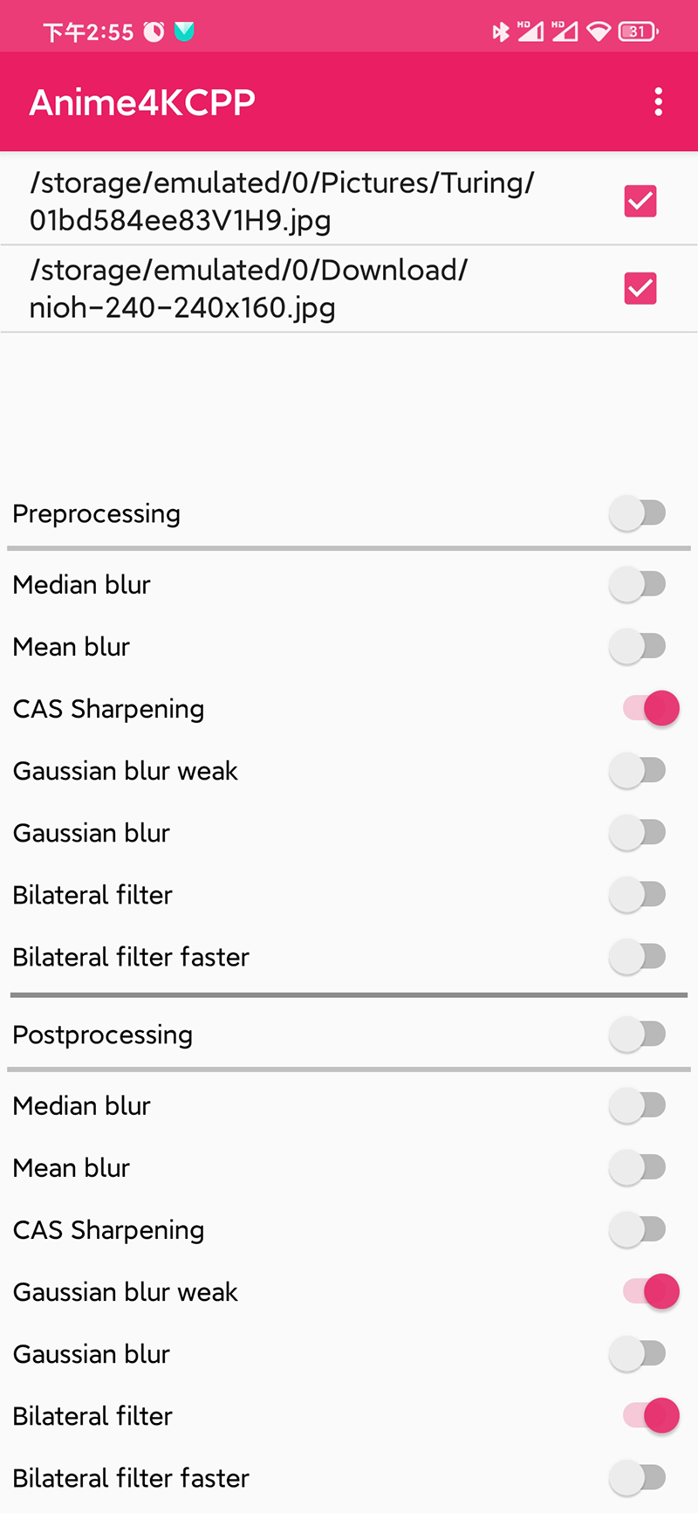
Task: Disable postprocessing Bilateral filter toggle
Action: coord(651,1415)
